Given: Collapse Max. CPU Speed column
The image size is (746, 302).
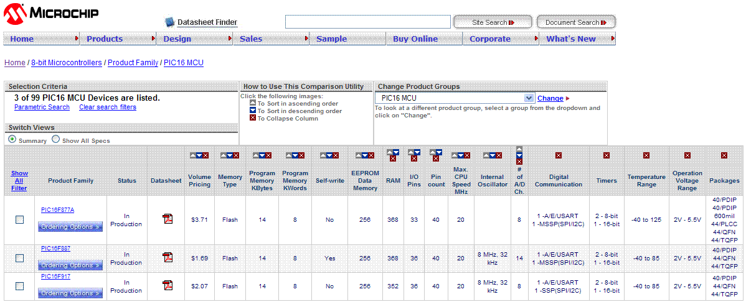Looking at the screenshot, I should (x=467, y=155).
